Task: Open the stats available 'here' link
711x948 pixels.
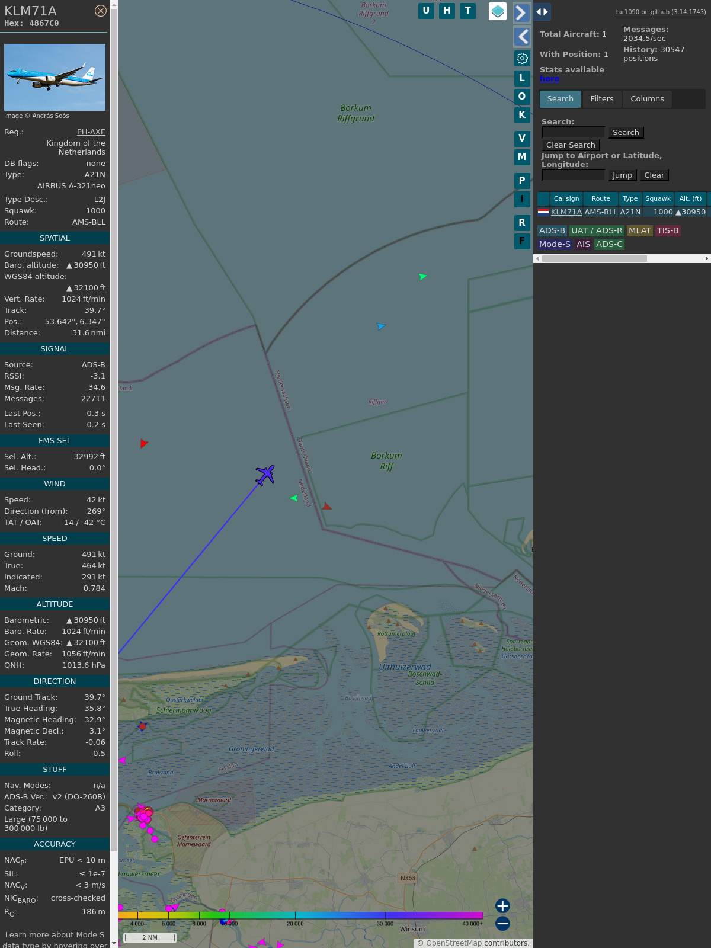Action: tap(549, 79)
